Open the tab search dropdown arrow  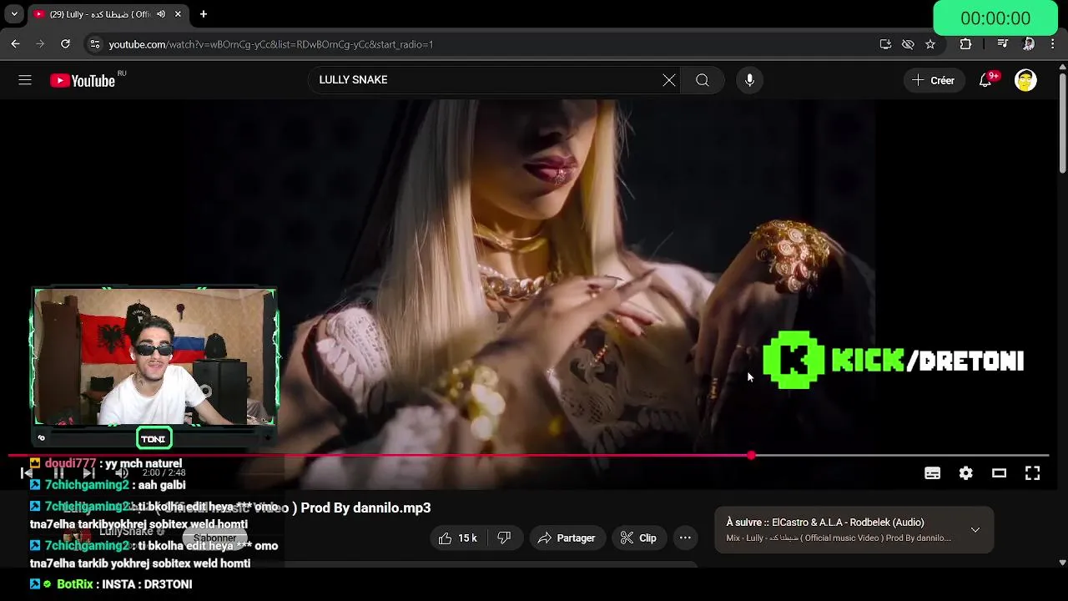[x=14, y=14]
